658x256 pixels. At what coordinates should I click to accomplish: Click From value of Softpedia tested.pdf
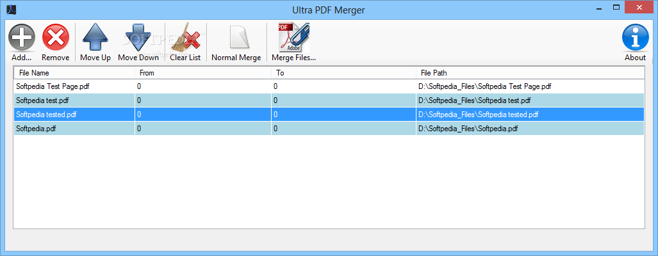[x=139, y=115]
